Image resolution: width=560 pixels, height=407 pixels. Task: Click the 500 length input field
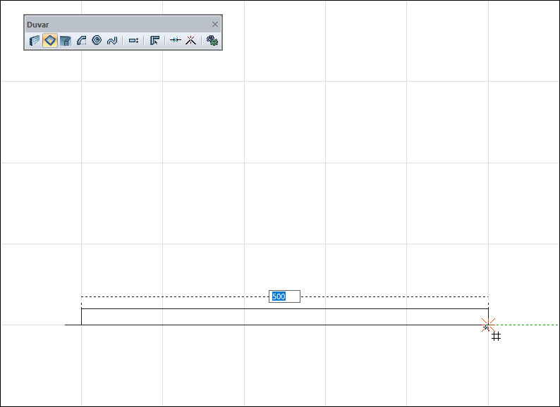click(285, 296)
